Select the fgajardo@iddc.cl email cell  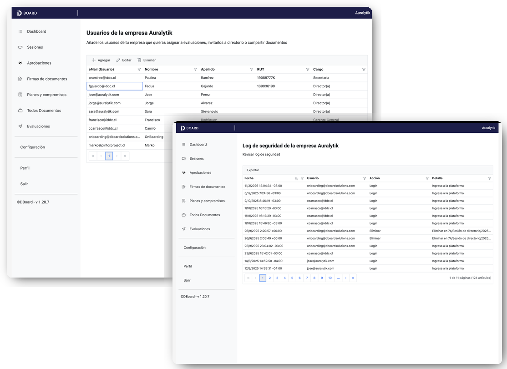[x=115, y=86]
